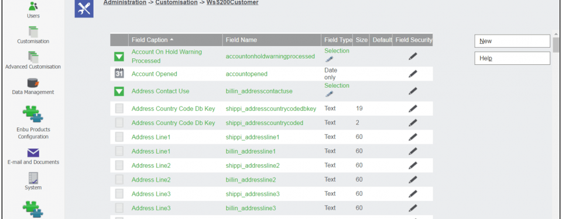Viewport: 562px width, 219px height.
Task: Open the Account Opened field caption link
Action: pyautogui.click(x=154, y=74)
